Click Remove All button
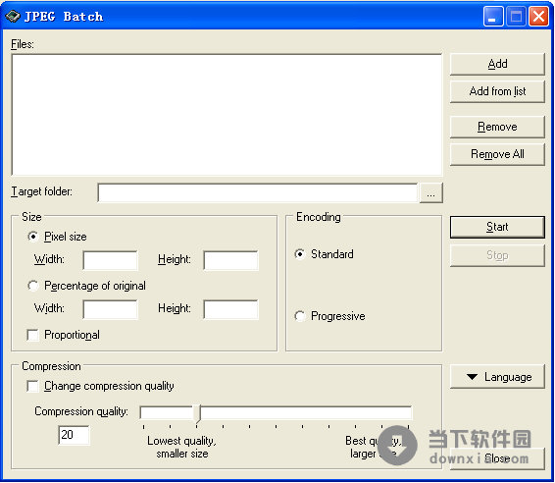The width and height of the screenshot is (555, 483). click(x=497, y=154)
